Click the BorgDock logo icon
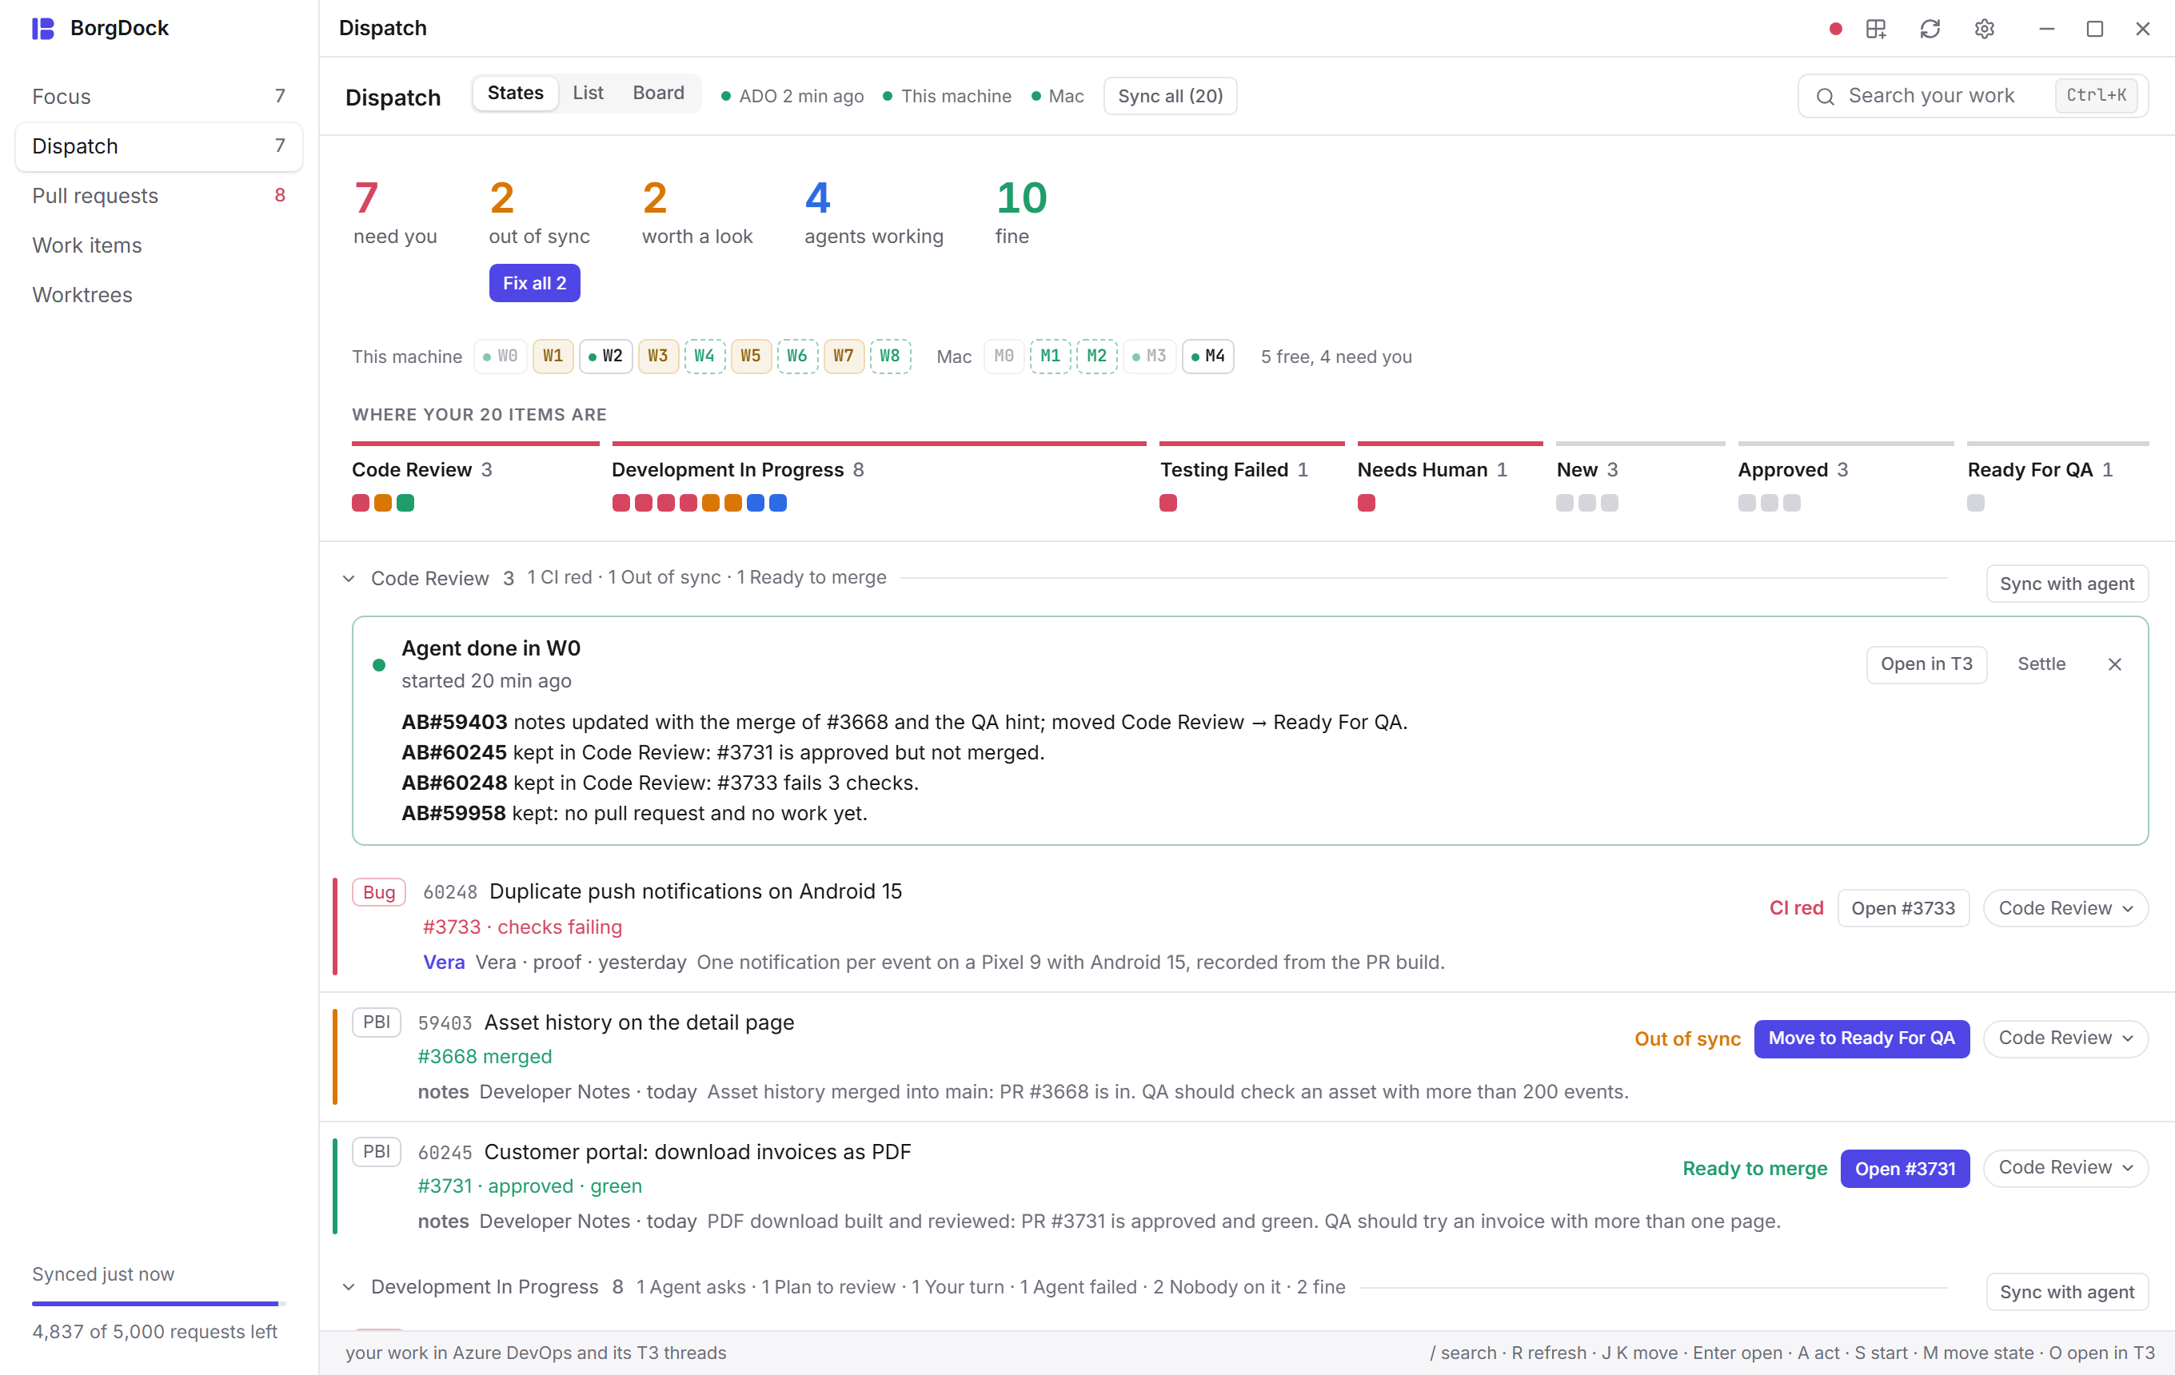This screenshot has height=1375, width=2175. [43, 28]
